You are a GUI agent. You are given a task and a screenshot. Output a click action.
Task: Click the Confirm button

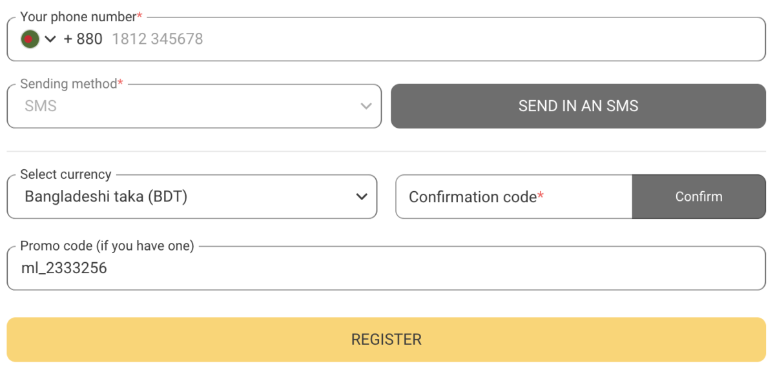pos(699,197)
